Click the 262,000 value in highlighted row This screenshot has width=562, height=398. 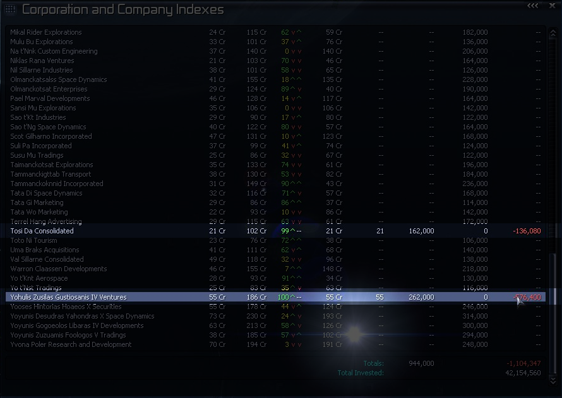point(421,297)
